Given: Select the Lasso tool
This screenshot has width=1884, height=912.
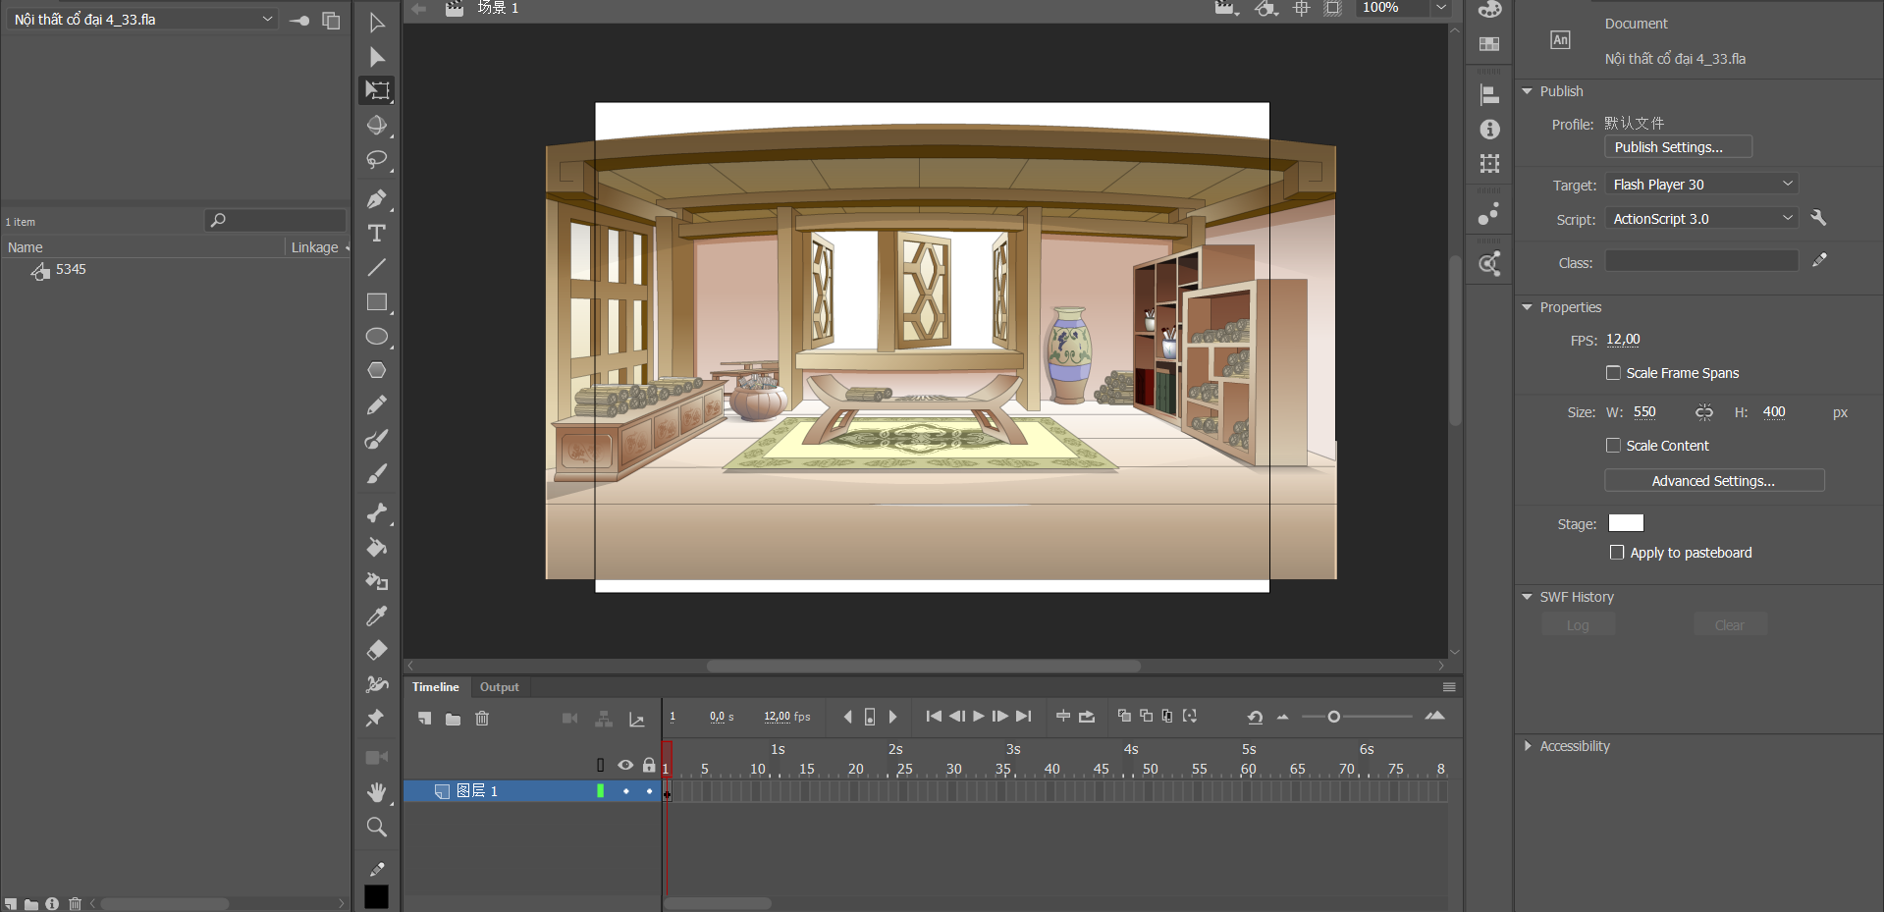Looking at the screenshot, I should click(x=376, y=160).
